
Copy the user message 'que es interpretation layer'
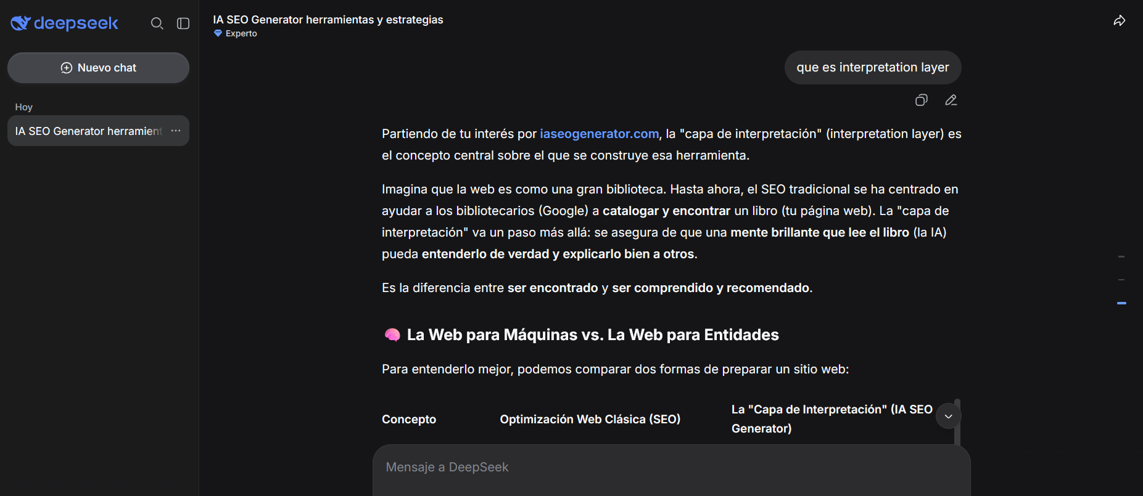tap(922, 100)
